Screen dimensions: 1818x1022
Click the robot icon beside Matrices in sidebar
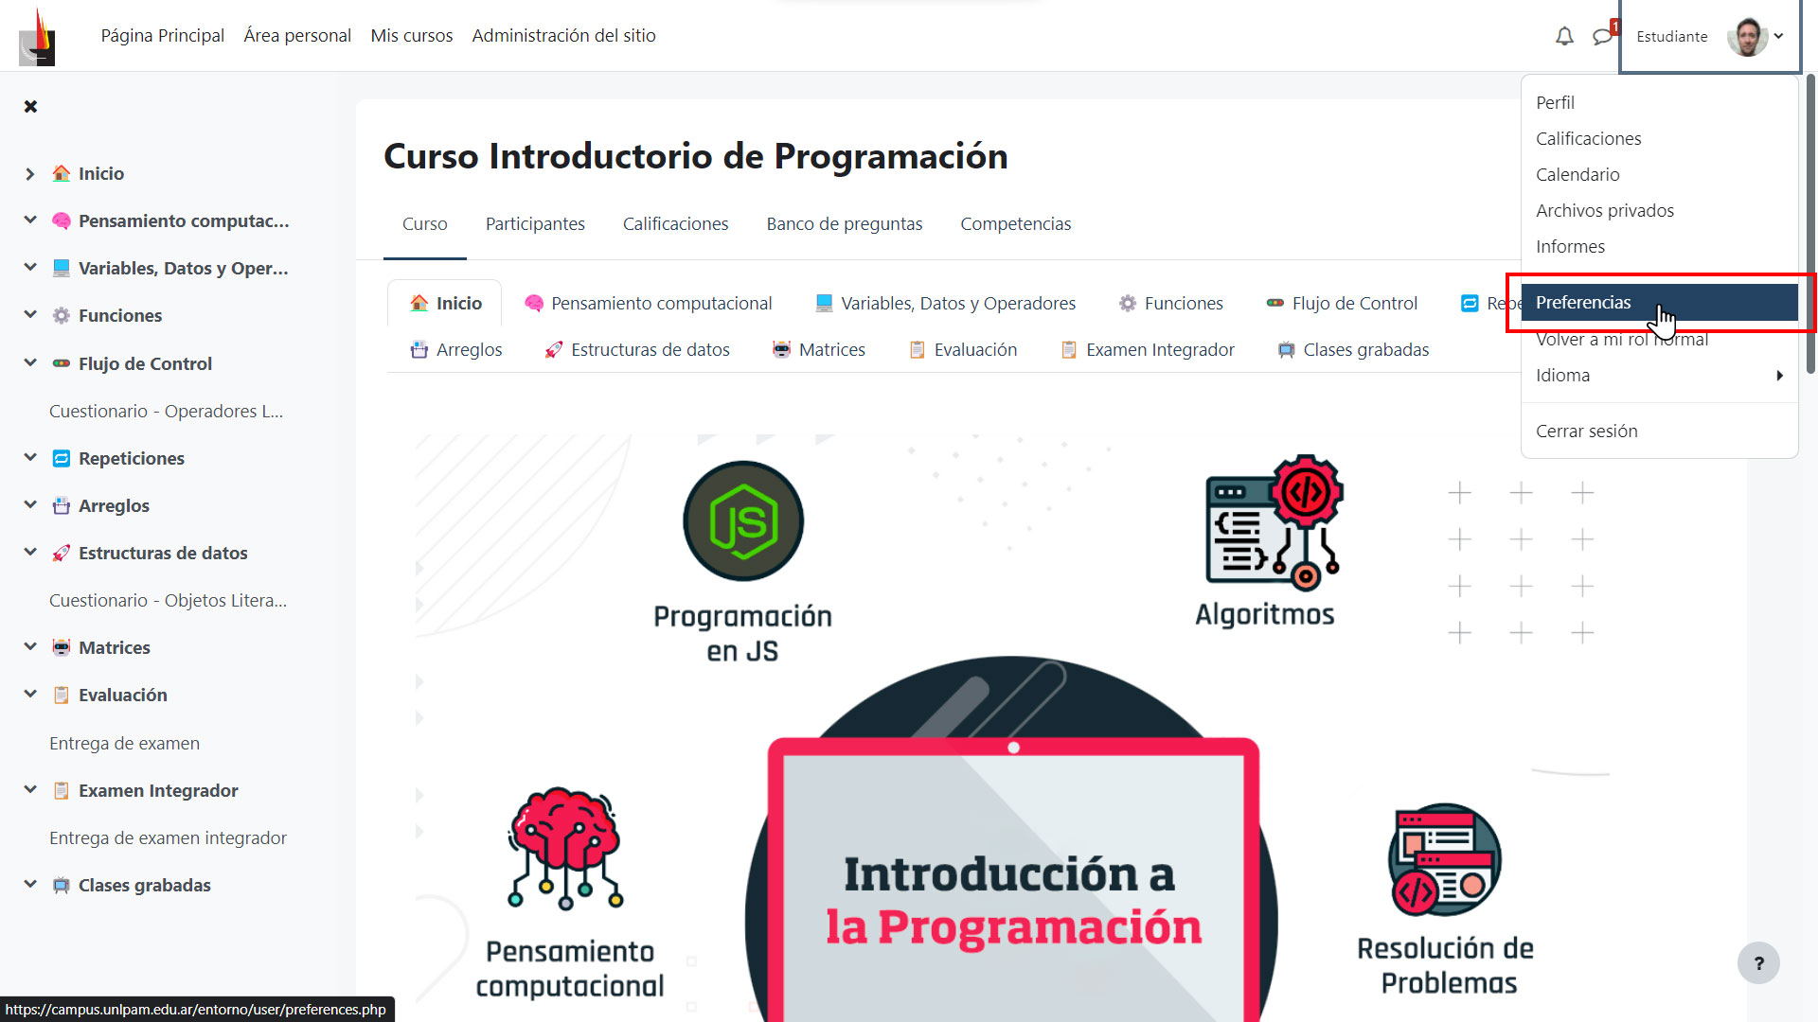[x=62, y=647]
